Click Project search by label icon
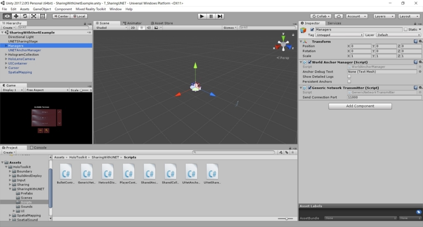The height and width of the screenshot is (227, 423). 287,152
